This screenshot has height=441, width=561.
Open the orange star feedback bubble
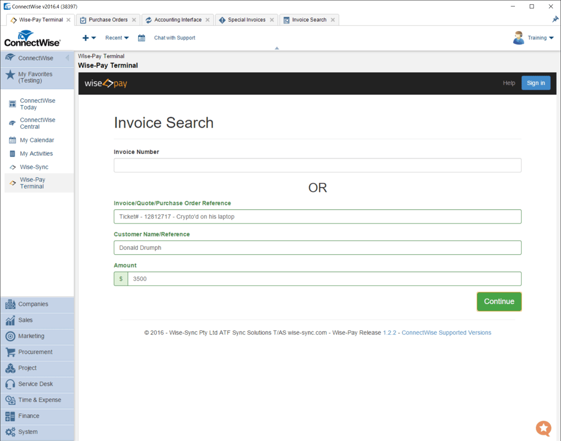(543, 428)
